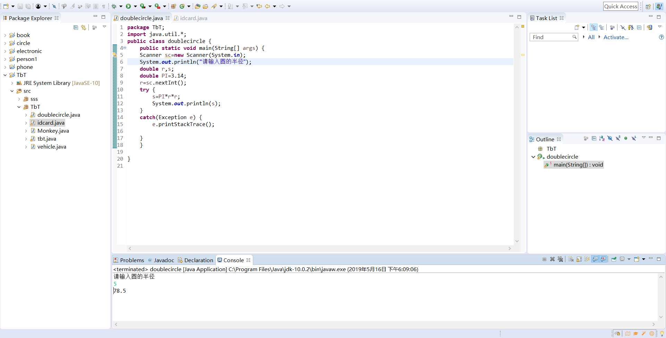Click New Task icon in Task List
Image resolution: width=666 pixels, height=338 pixels.
click(x=577, y=27)
